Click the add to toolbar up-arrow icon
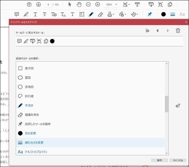189x167 pixels. 178,106
